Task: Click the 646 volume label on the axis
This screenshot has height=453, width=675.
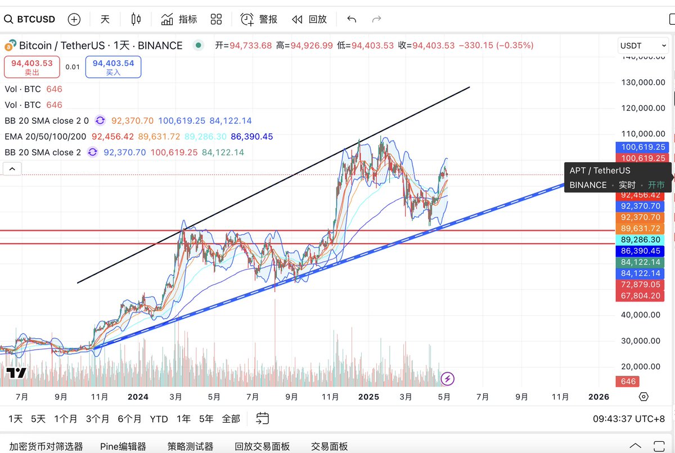Action: click(628, 381)
